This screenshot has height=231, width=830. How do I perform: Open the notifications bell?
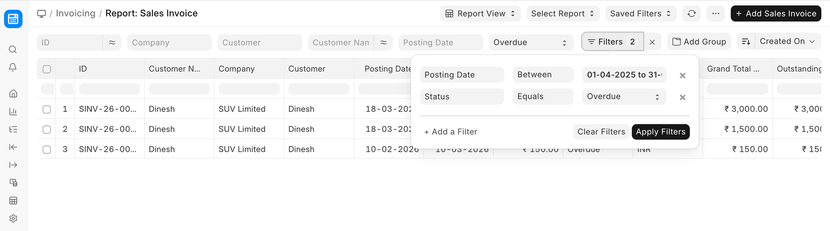click(x=13, y=67)
